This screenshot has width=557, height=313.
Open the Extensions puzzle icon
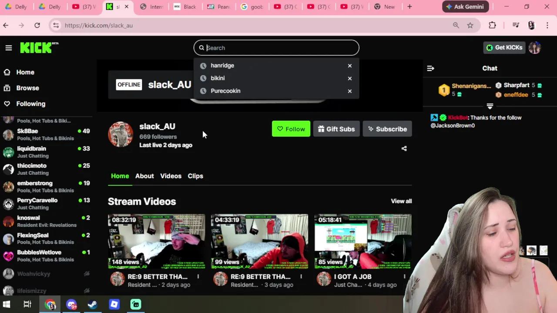pyautogui.click(x=492, y=26)
